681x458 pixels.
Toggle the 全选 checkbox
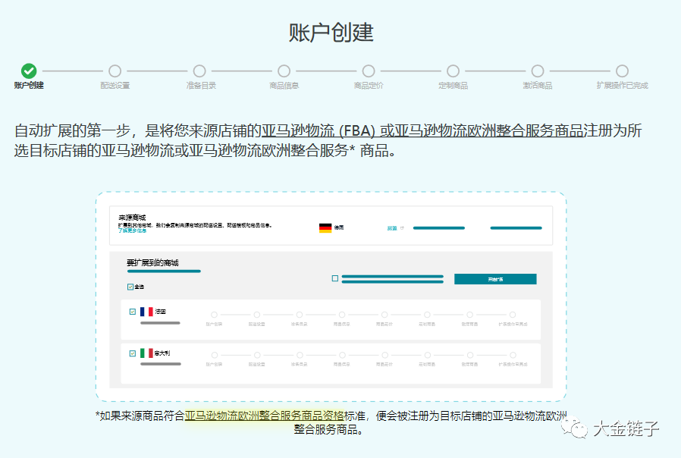coord(132,287)
